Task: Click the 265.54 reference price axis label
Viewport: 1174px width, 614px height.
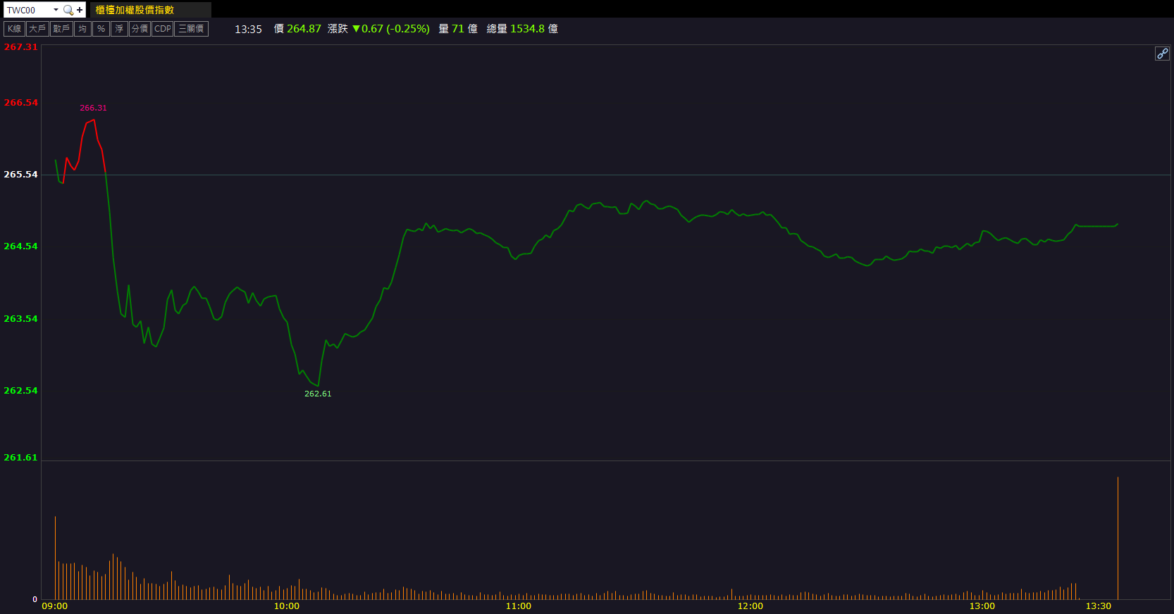Action: [20, 175]
